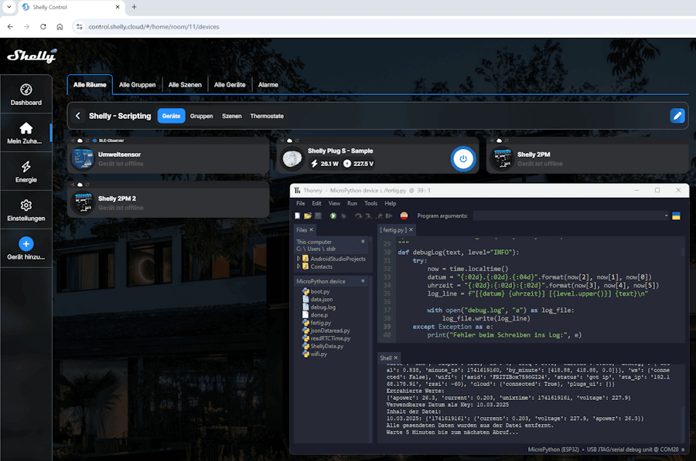696x461 pixels.
Task: Click the Open file icon in Thonny
Action: coord(307,215)
